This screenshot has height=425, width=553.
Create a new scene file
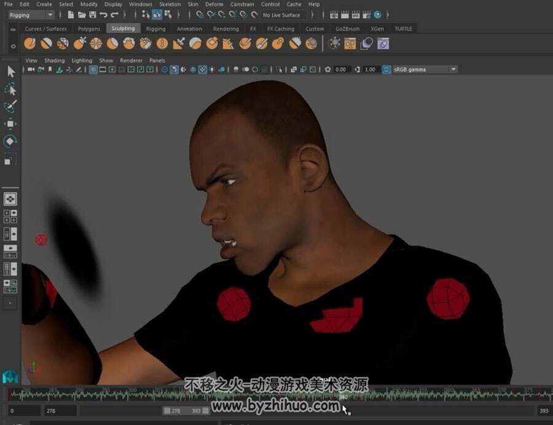[x=71, y=15]
